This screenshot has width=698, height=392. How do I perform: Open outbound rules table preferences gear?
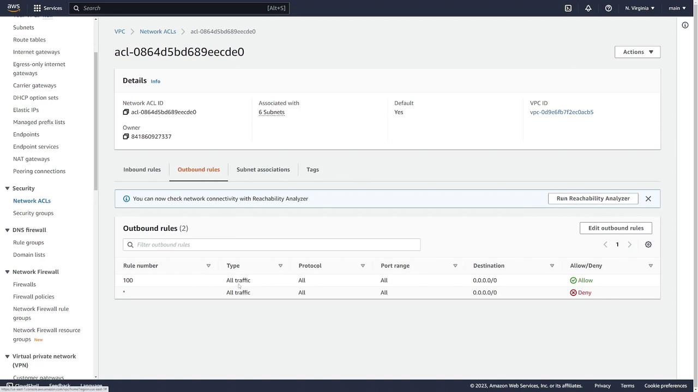click(x=648, y=244)
